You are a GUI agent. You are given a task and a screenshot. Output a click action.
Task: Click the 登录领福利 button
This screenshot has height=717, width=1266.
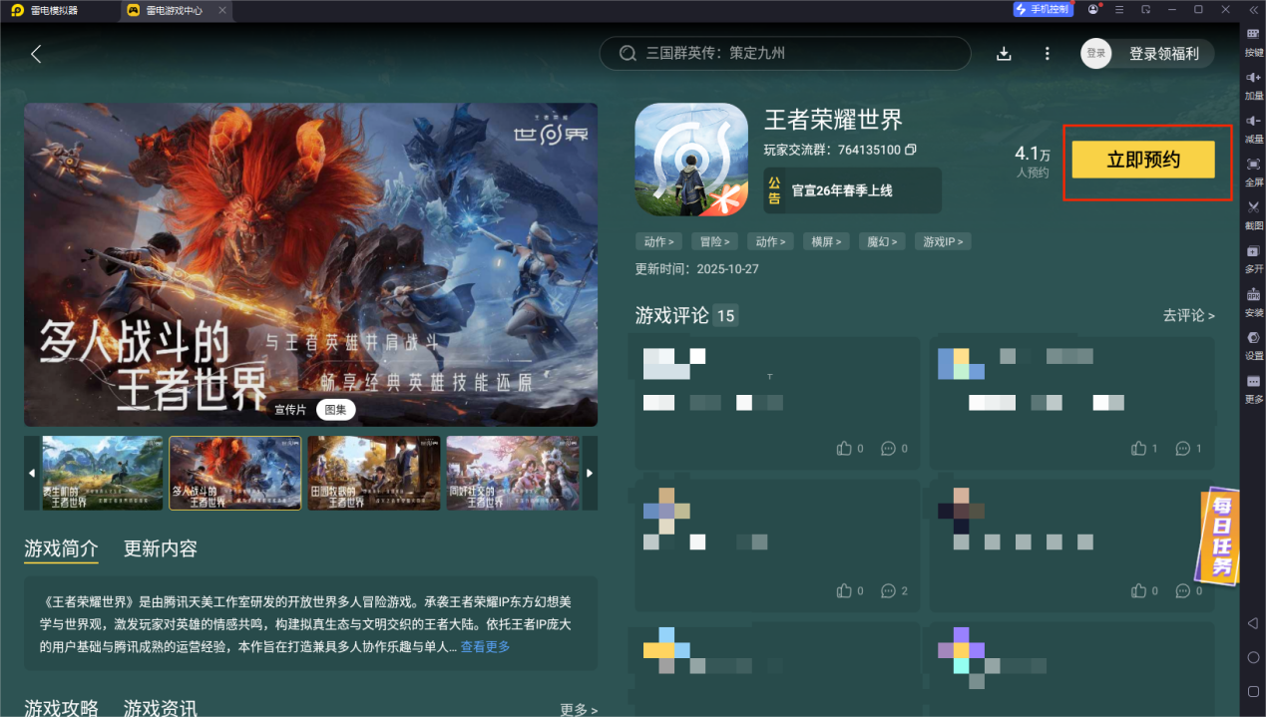click(1163, 54)
